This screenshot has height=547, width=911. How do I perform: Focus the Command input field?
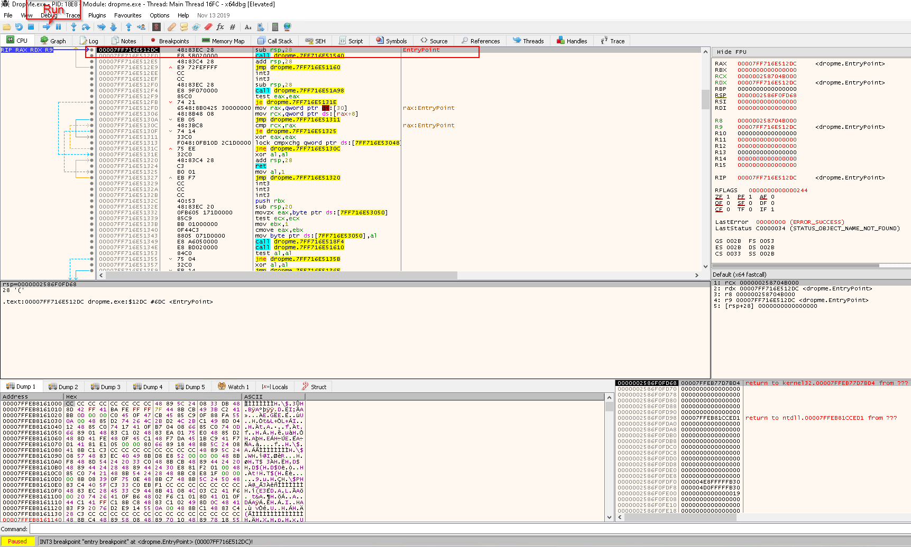470,529
